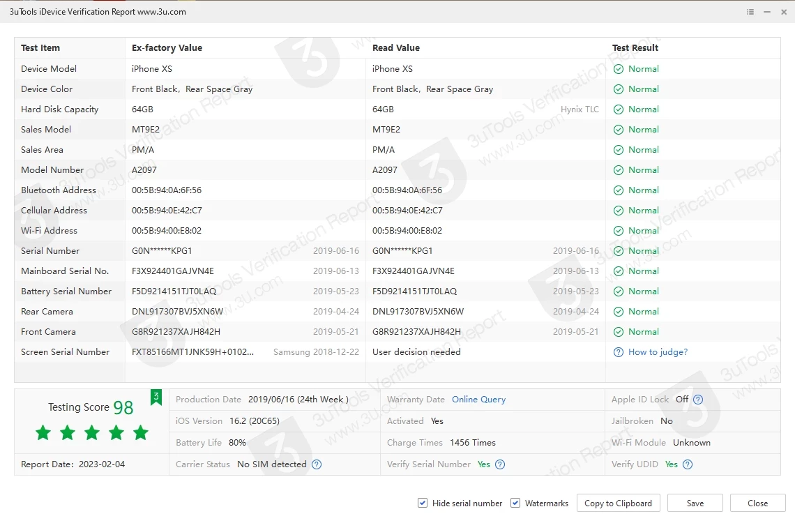This screenshot has width=795, height=523.
Task: Toggle the Watermarks checkbox
Action: coord(515,503)
